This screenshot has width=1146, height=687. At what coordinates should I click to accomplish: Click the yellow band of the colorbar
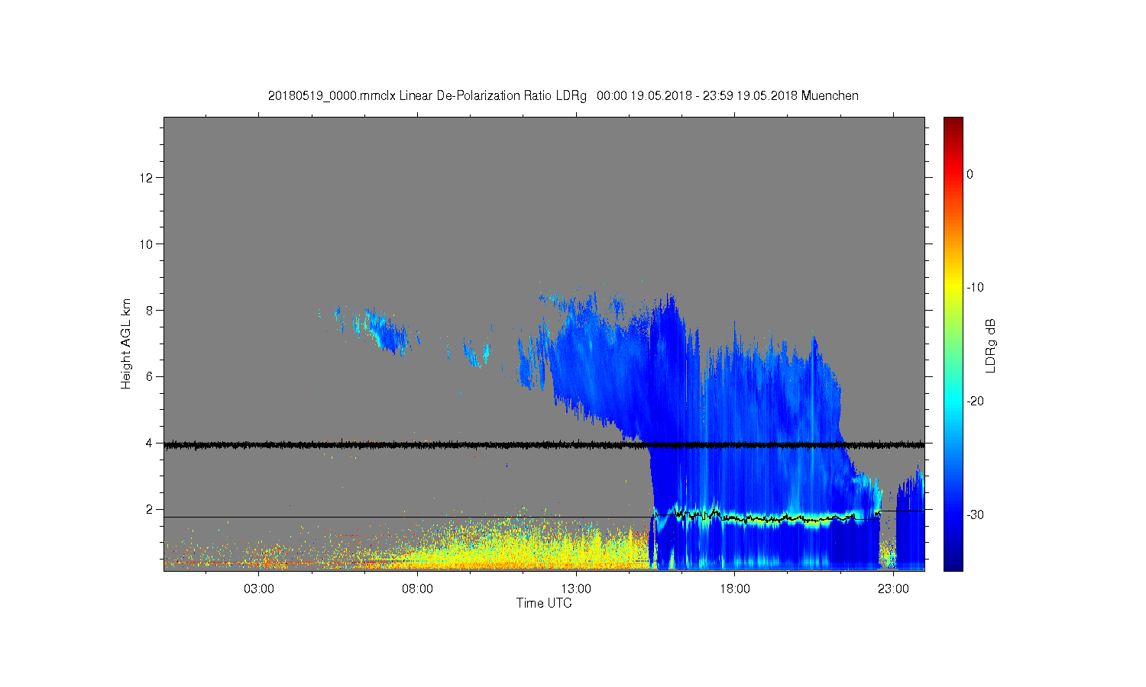tap(953, 288)
